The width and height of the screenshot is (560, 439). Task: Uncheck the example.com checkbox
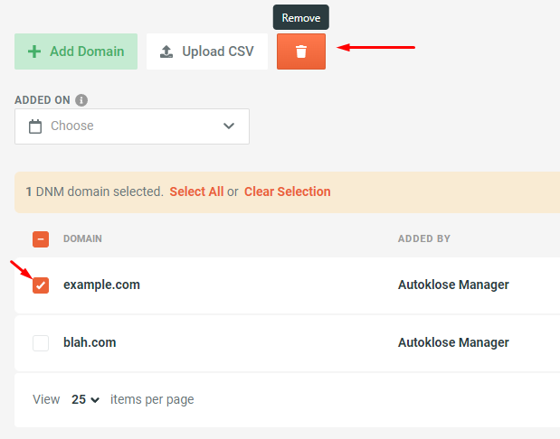(41, 285)
